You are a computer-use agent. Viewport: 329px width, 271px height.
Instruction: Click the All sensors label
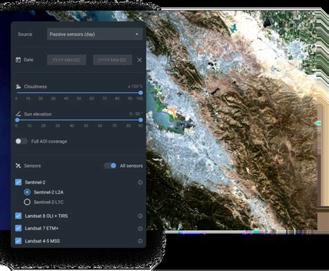tap(131, 166)
